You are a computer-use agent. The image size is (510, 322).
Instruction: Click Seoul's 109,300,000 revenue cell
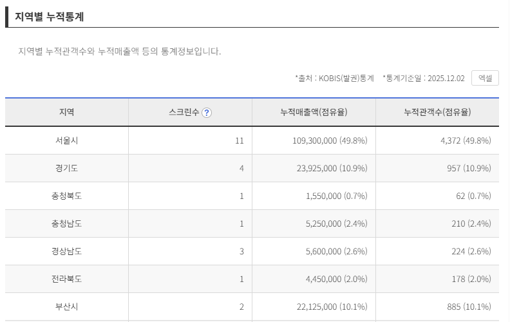pos(329,140)
